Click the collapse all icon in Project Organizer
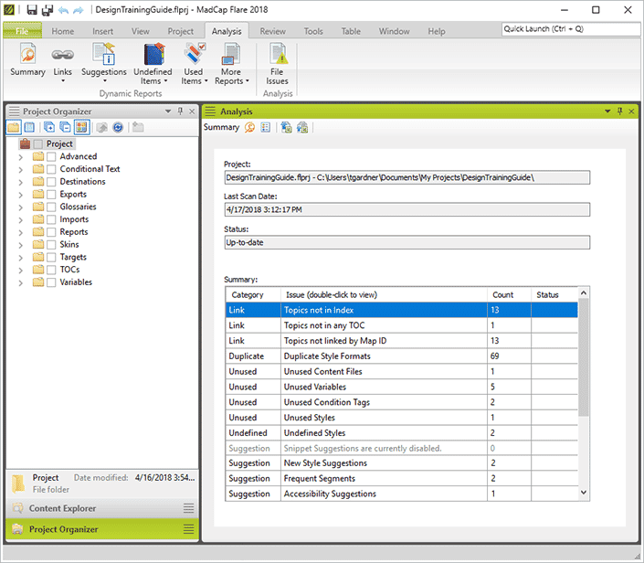644x563 pixels. [65, 127]
